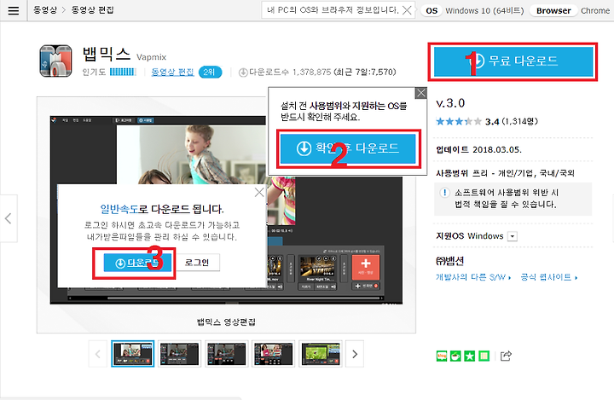This screenshot has width=614, height=400.
Task: Select the first screenshot thumbnail
Action: [x=133, y=354]
